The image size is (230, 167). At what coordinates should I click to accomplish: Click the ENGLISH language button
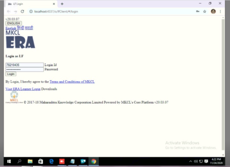(14, 23)
